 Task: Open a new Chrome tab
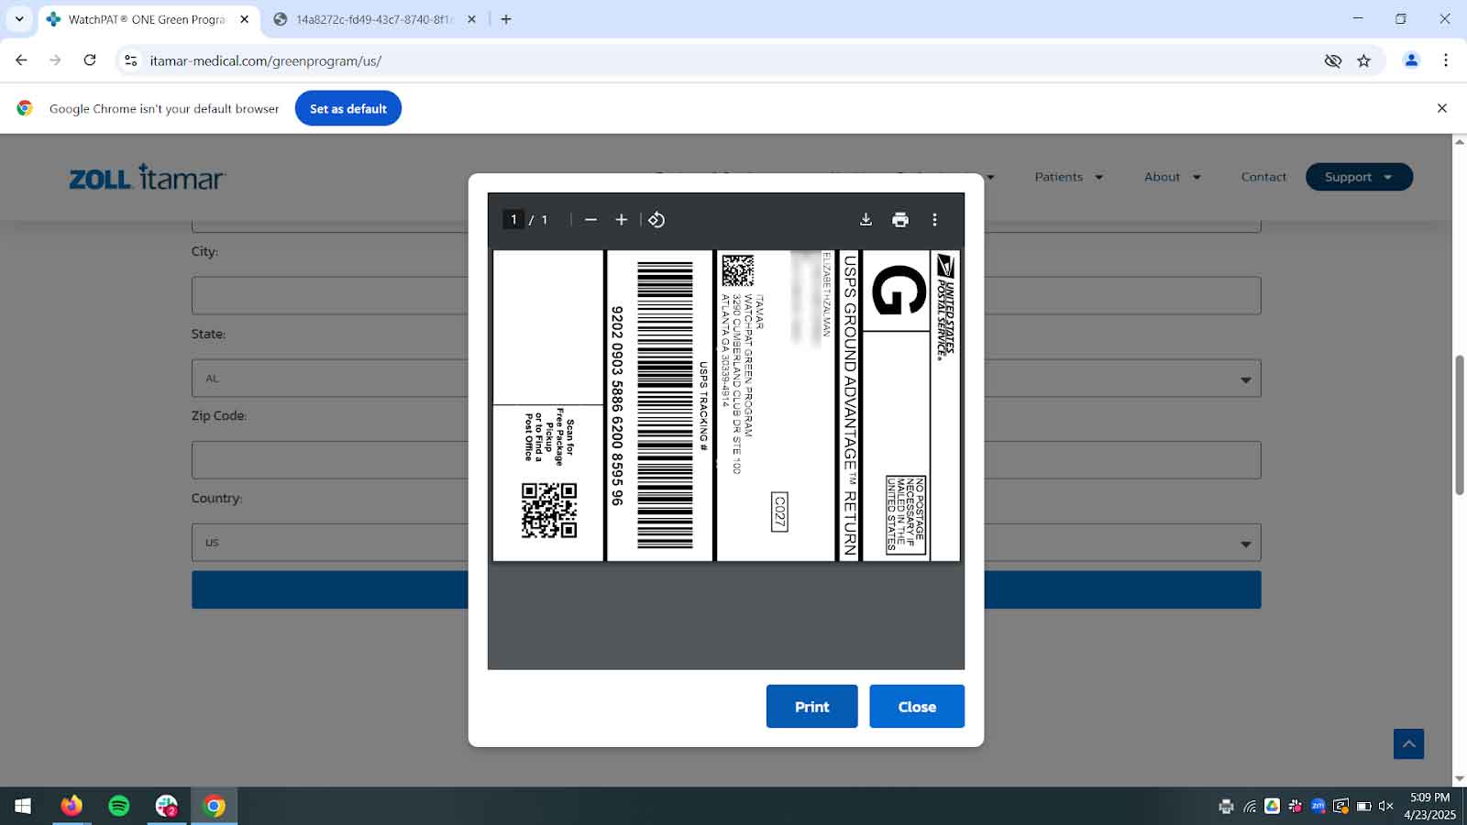point(506,19)
